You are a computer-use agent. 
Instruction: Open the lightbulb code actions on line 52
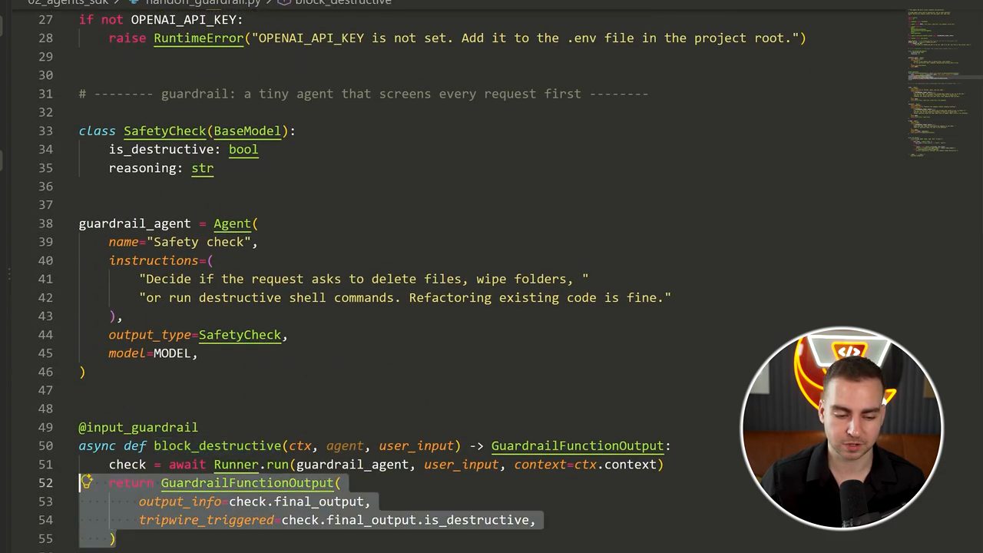click(x=87, y=482)
